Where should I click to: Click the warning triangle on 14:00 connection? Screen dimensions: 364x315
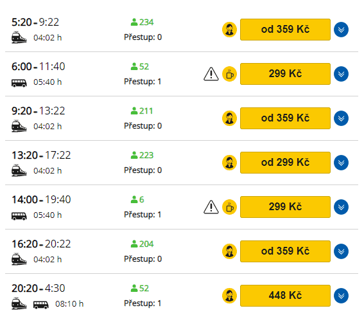coord(211,207)
